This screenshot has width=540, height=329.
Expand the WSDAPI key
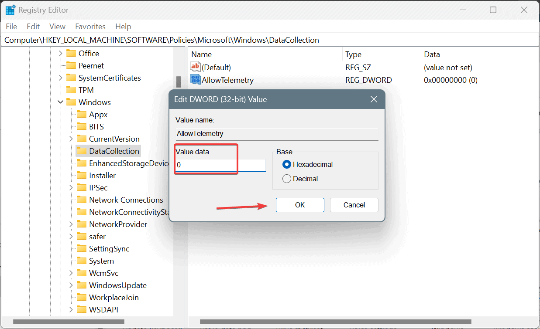point(71,309)
